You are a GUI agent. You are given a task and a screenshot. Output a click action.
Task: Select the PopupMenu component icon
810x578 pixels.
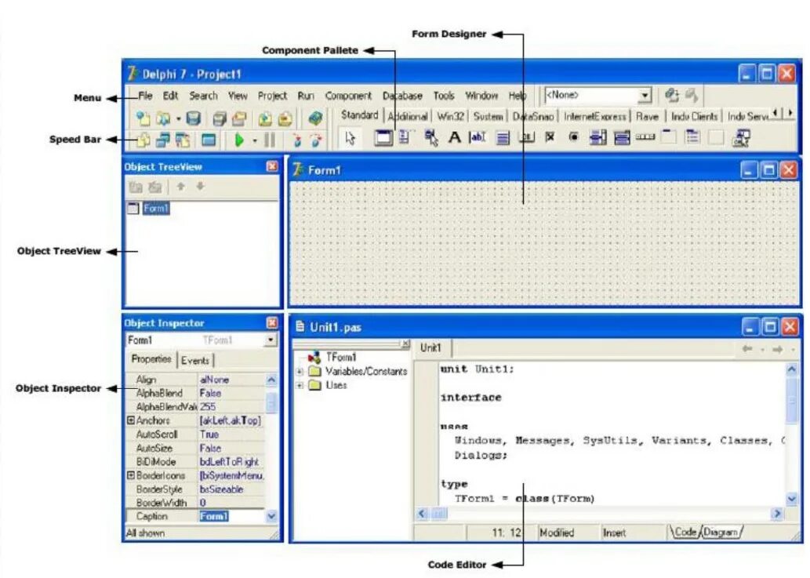431,138
